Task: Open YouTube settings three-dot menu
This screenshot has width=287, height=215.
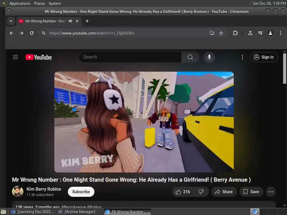Action: tap(242, 57)
